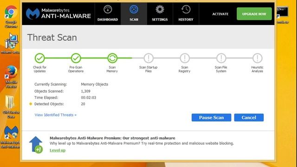Click the detected objects count 20
Screen dimensions: 297x167
point(83,104)
